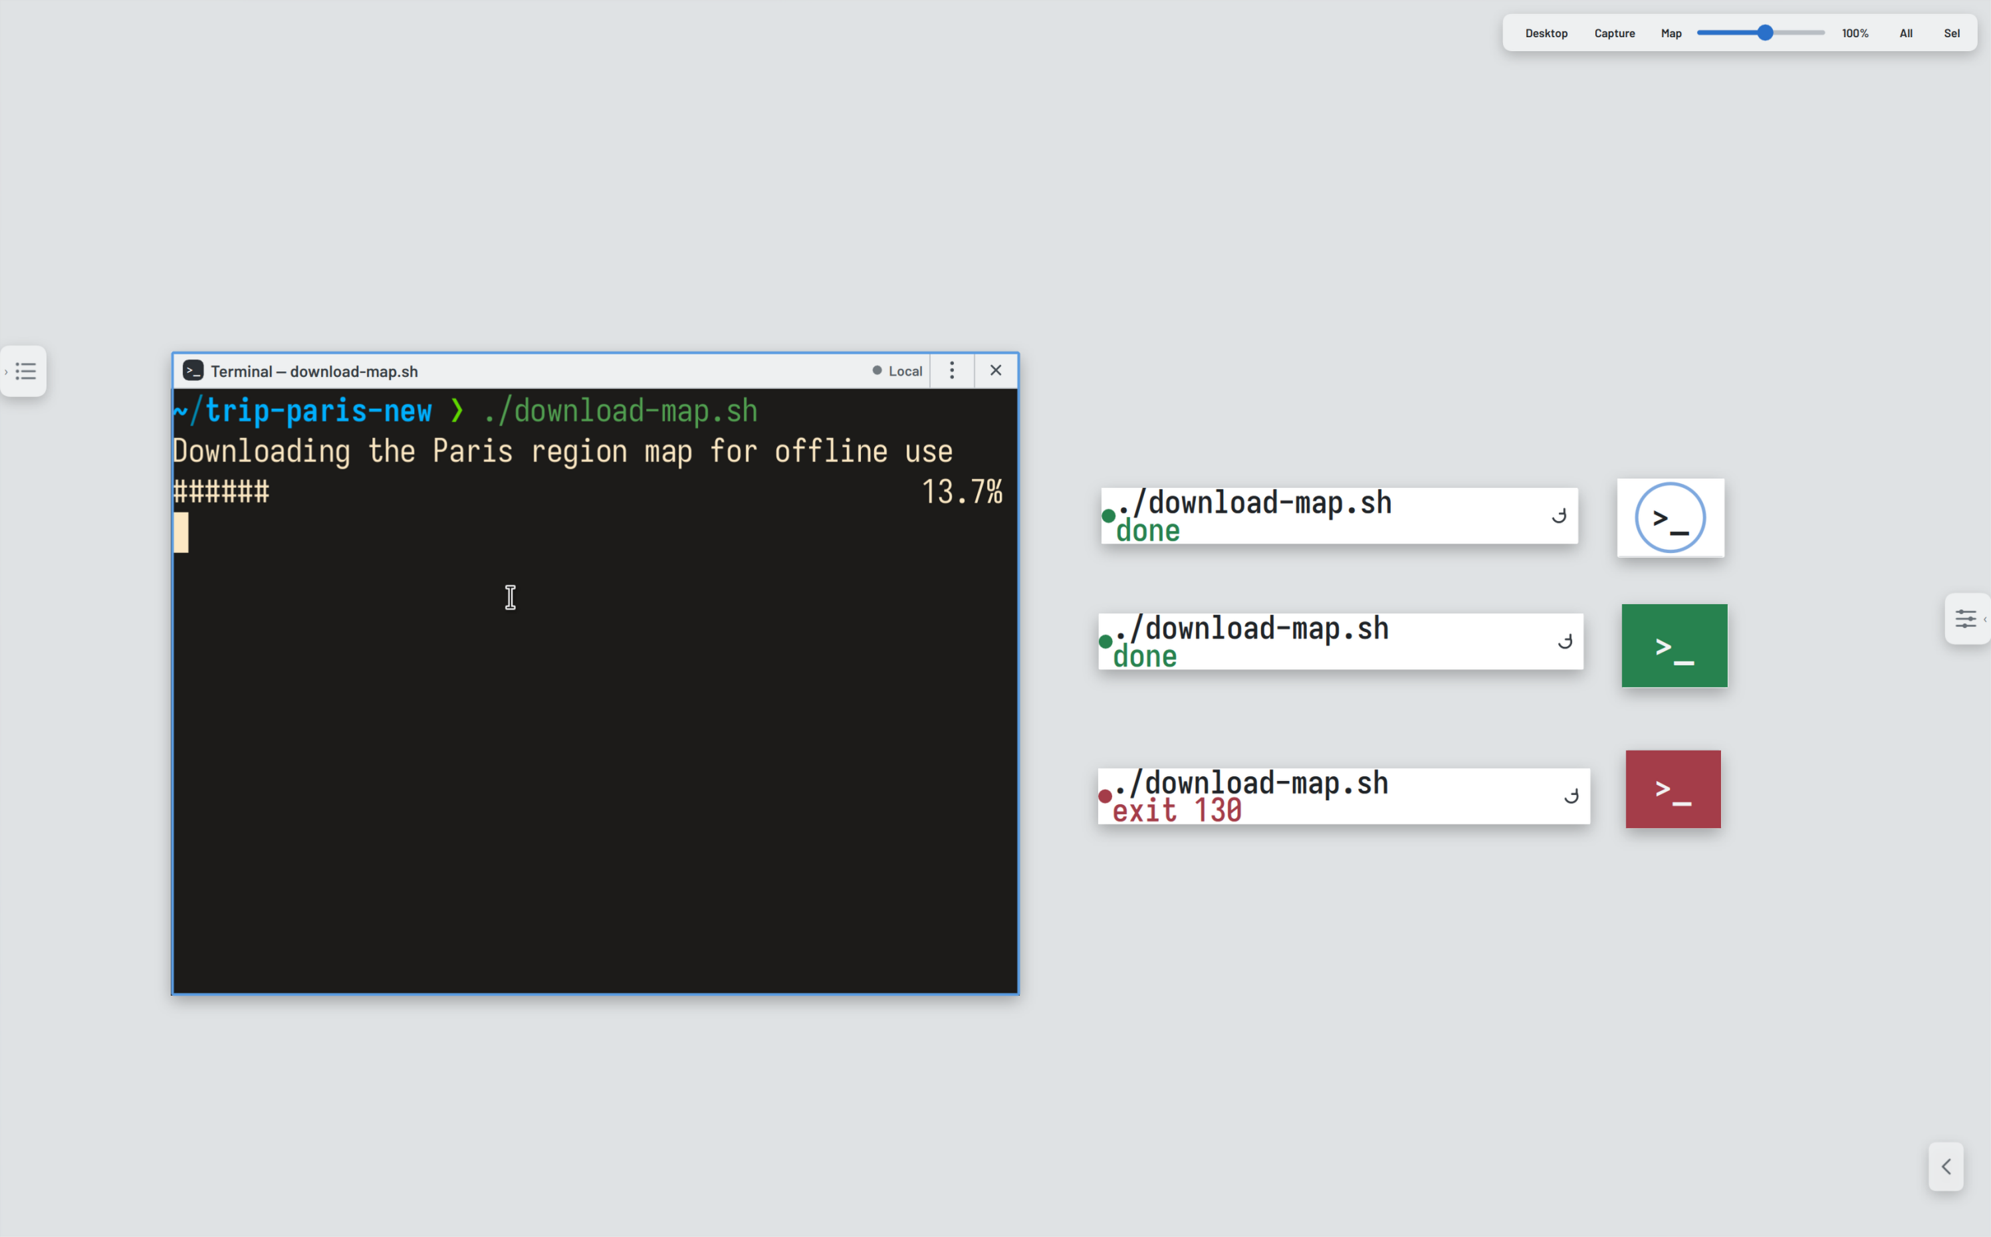Click the terminal icon in the window title bar

[193, 371]
